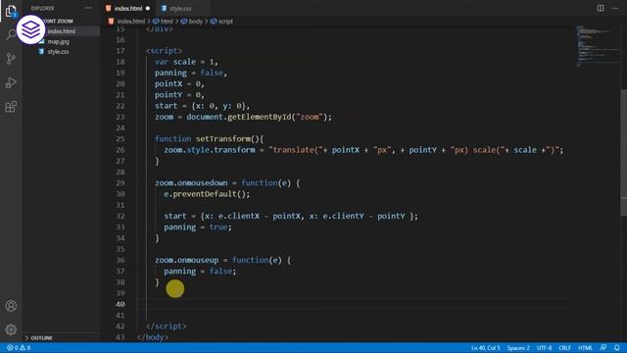627x353 pixels.
Task: Click the setTransform function name
Action: pos(222,139)
